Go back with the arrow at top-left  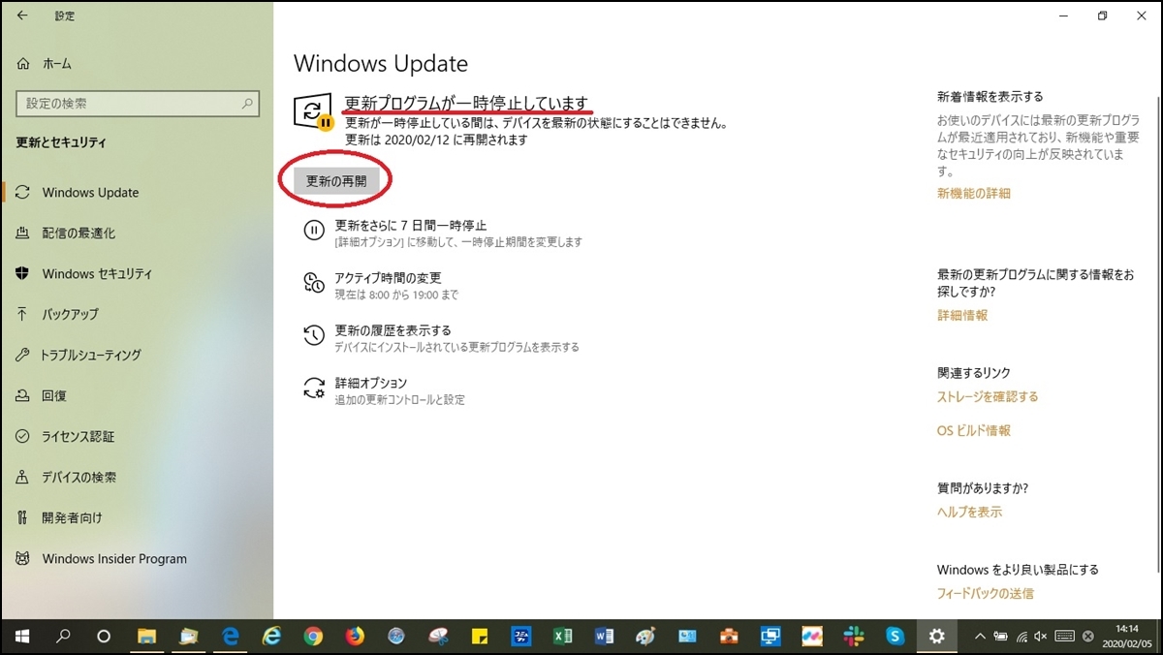22,16
